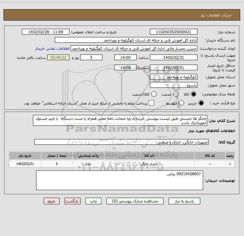Viewport: 244px width, 236px height.
Task: Click the request creator field حسن دمساز
Action: tap(134, 48)
